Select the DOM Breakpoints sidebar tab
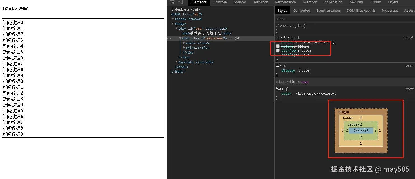The height and width of the screenshot is (179, 415). point(361,11)
